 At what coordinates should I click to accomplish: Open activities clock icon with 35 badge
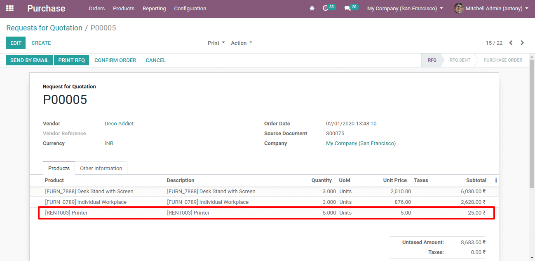coord(329,8)
